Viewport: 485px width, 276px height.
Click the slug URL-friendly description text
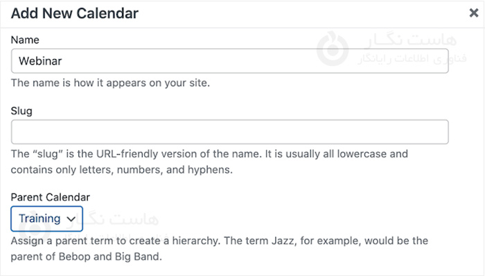tap(209, 162)
